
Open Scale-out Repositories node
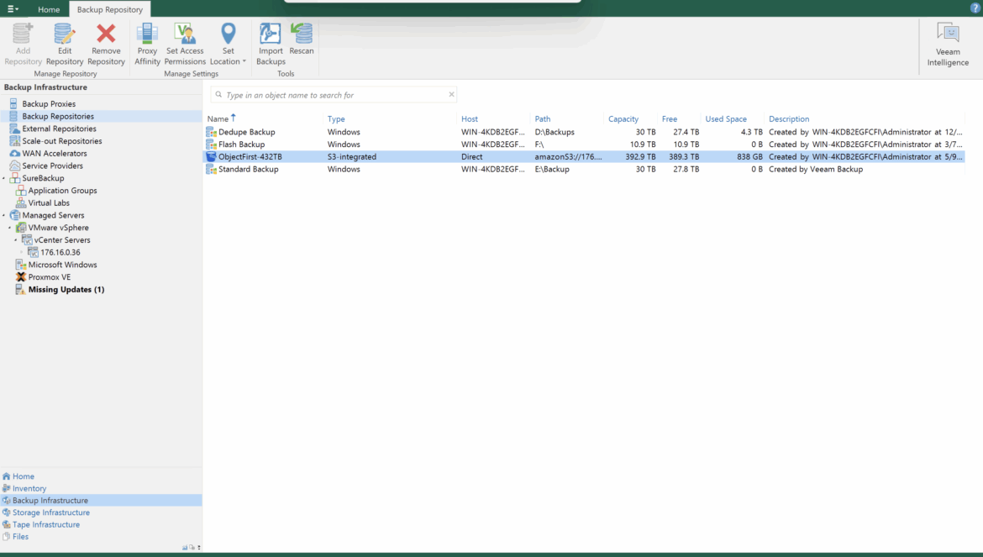(61, 141)
